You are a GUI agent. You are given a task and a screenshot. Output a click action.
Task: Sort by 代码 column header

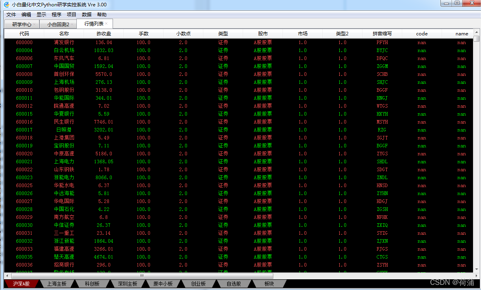tap(24, 34)
